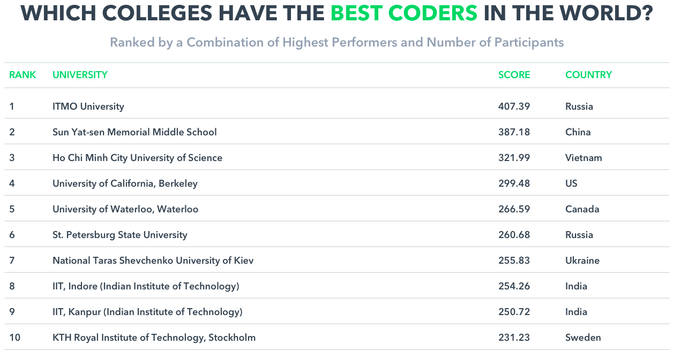The height and width of the screenshot is (352, 673).
Task: Click the subtitle about ranking combination
Action: (337, 42)
